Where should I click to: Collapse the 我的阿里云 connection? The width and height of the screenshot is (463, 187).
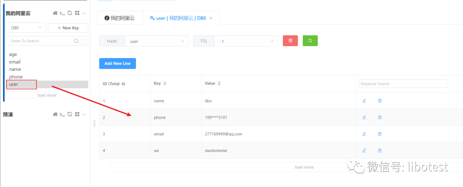coord(84,13)
